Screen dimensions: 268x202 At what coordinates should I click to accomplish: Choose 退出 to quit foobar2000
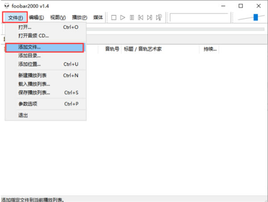(46, 115)
